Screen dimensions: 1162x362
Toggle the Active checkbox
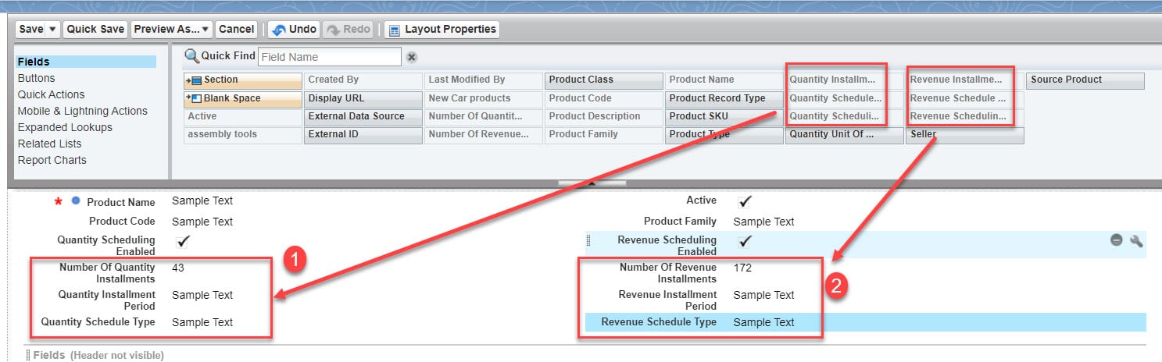pyautogui.click(x=745, y=202)
